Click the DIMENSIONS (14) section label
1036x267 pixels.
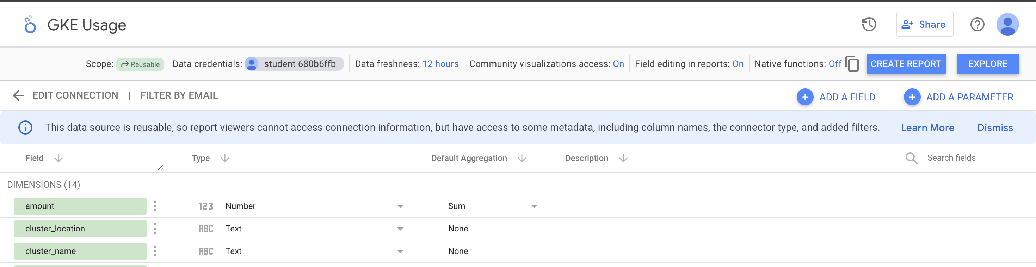pyautogui.click(x=43, y=185)
